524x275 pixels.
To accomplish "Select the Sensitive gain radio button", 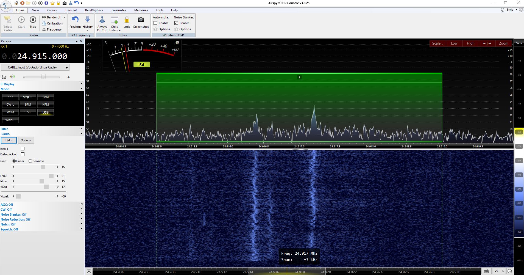I will (30, 161).
